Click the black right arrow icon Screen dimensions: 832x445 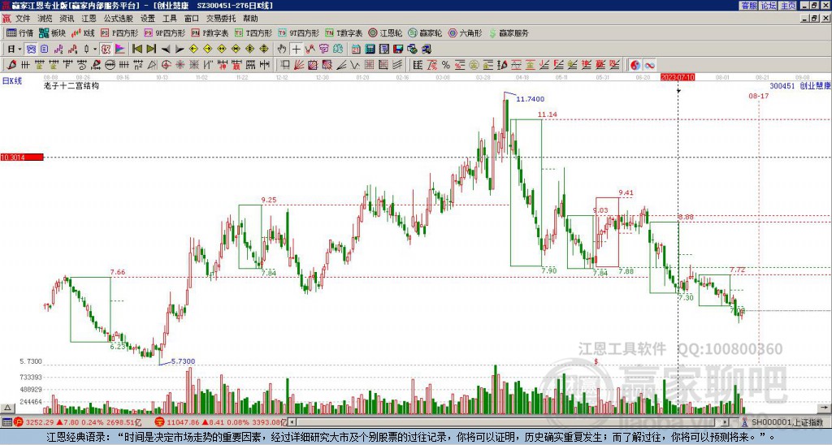180,50
